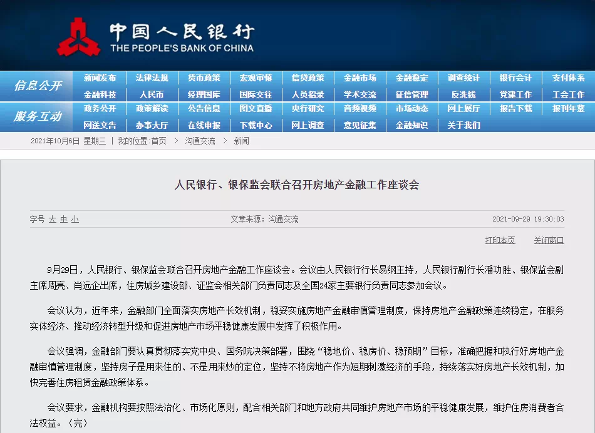Set font size to small (小)
Screen dimensions: 595x433
75,220
